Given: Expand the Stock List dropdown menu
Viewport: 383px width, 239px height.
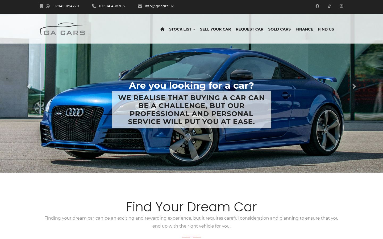Looking at the screenshot, I should (x=182, y=29).
